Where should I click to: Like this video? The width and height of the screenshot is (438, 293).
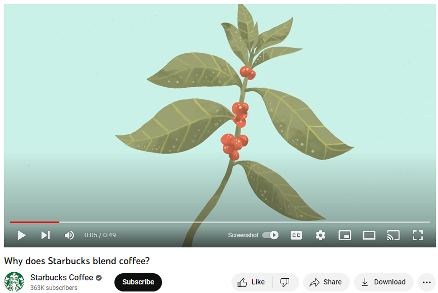(x=251, y=282)
